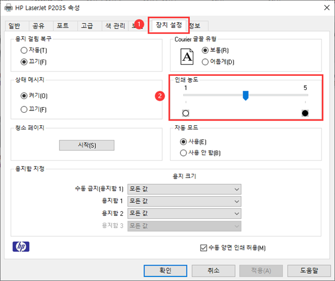Click print density track near value 1
This screenshot has width=335, height=281.
pos(186,95)
